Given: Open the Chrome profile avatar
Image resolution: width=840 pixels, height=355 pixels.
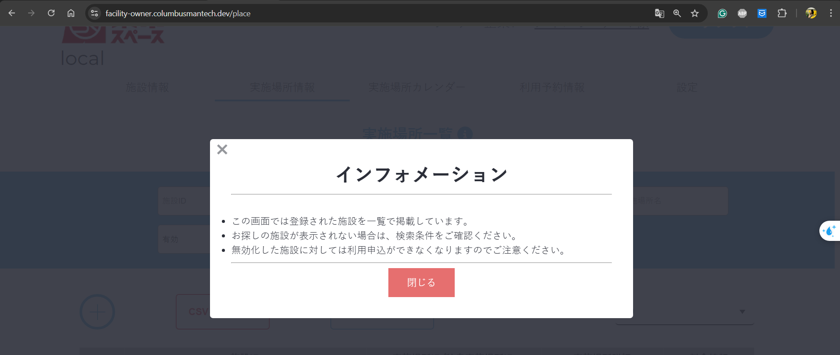Looking at the screenshot, I should click(811, 13).
